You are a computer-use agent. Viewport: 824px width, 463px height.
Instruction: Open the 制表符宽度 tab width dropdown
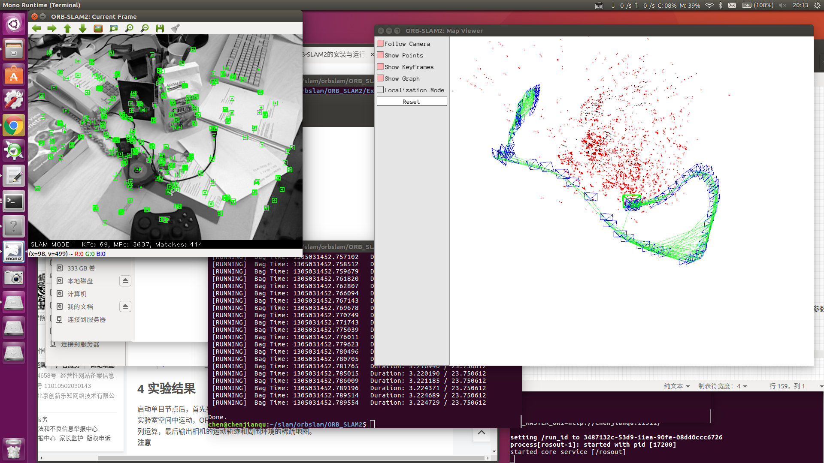[722, 386]
